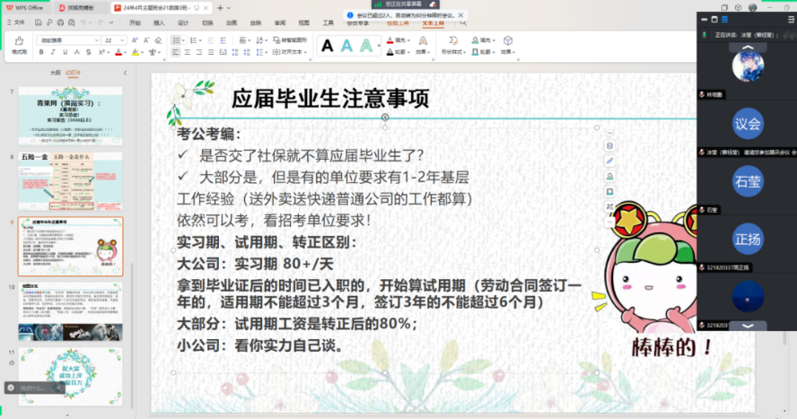Switch to the 大纲 outline pane tab
Screen dimensions: 797x419
point(56,72)
